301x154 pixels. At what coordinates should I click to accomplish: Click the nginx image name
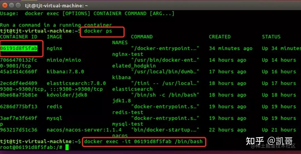pyautogui.click(x=54, y=49)
